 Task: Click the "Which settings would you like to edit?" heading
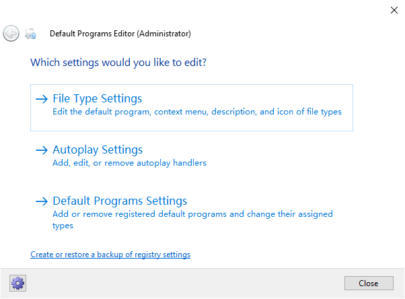(x=118, y=63)
